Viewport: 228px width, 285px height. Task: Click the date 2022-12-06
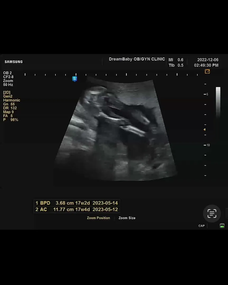click(x=208, y=60)
